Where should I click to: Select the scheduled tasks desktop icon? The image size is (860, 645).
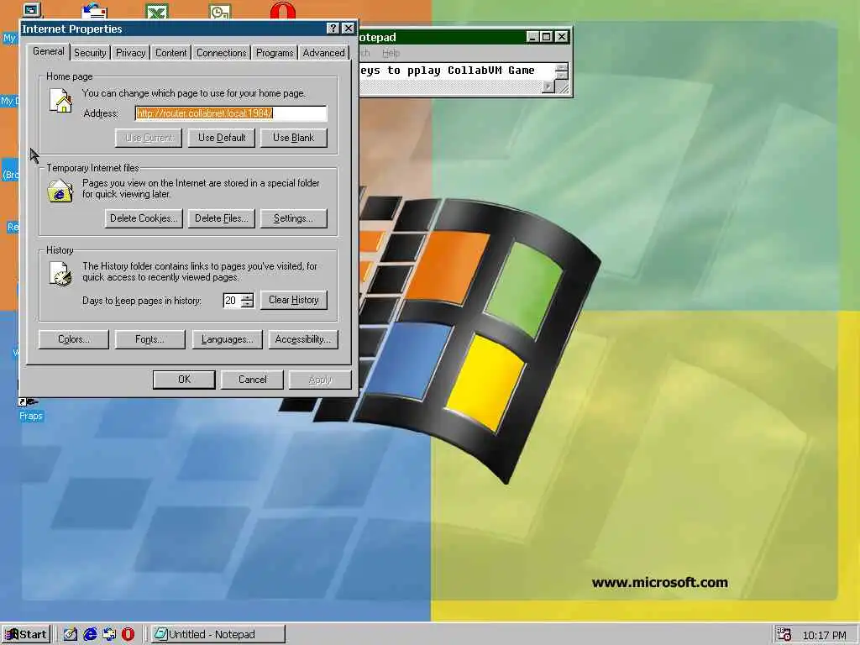coord(220,10)
